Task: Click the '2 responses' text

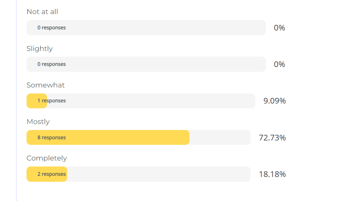Action: point(51,174)
